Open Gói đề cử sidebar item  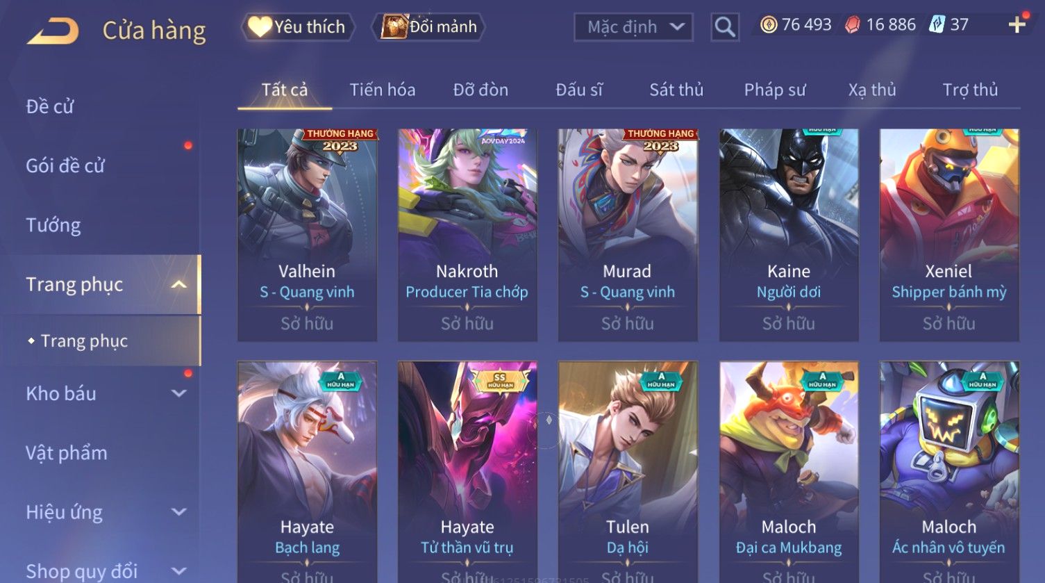coord(65,166)
